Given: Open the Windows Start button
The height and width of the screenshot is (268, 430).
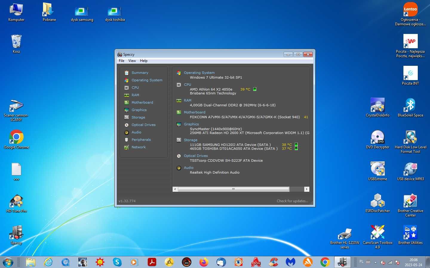Looking at the screenshot, I should click(8, 262).
